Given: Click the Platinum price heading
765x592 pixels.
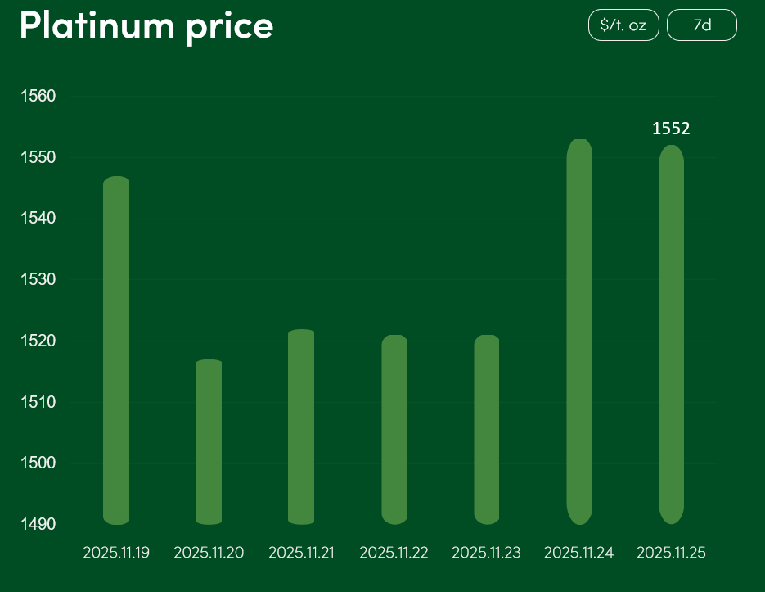Looking at the screenshot, I should [146, 25].
